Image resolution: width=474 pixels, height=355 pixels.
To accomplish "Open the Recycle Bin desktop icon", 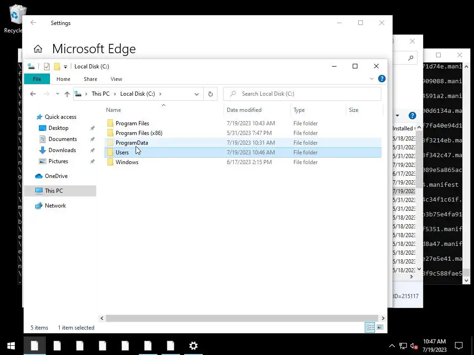I will pyautogui.click(x=17, y=18).
